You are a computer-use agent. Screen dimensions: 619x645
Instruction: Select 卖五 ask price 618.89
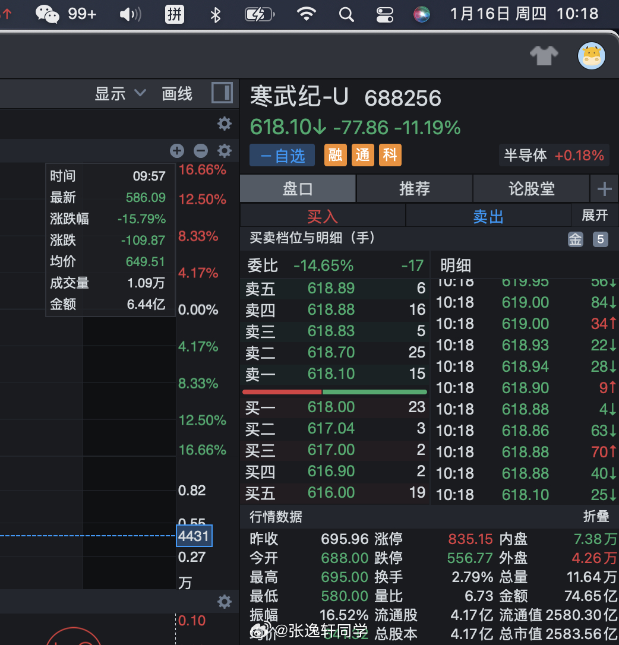pos(334,288)
